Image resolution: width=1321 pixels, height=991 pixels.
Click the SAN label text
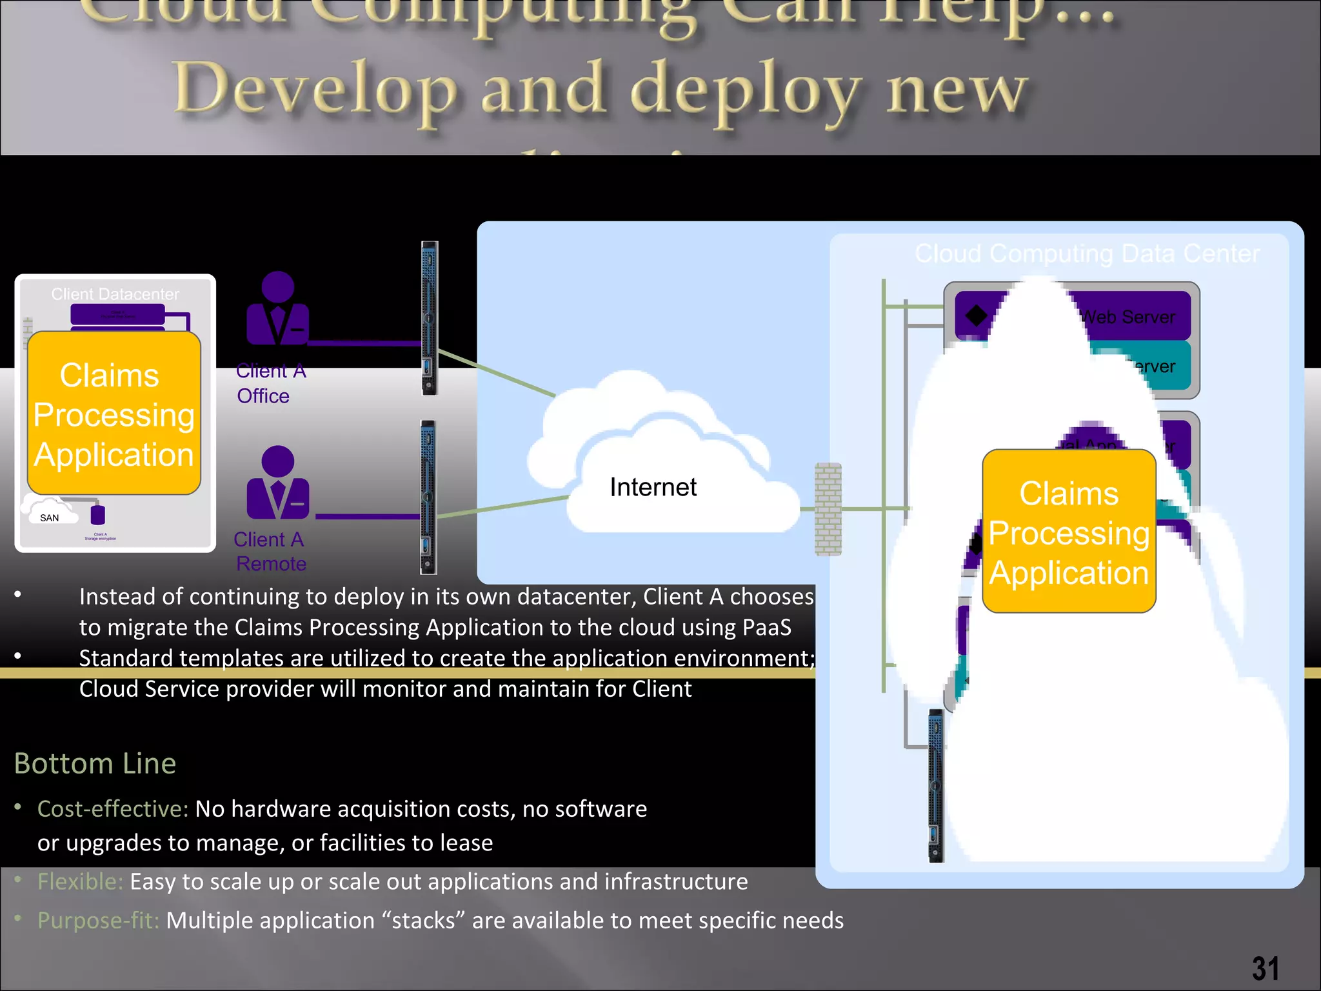pyautogui.click(x=50, y=518)
